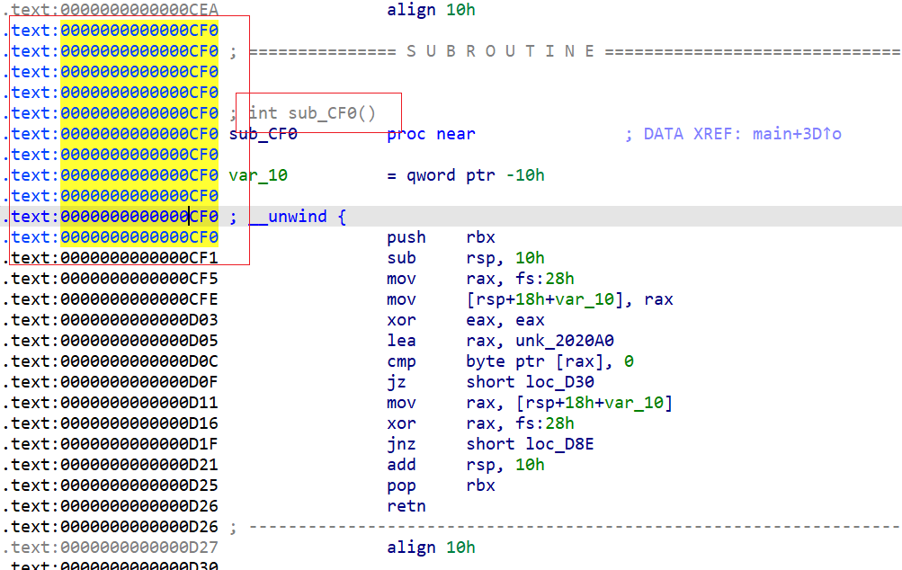902x570 pixels.
Task: Select the sub_CF0 label before proc near
Action: (263, 134)
